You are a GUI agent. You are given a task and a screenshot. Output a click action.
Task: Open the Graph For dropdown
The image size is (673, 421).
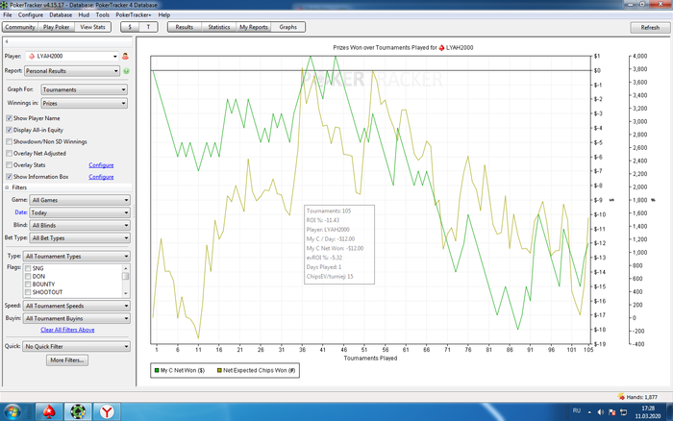84,87
